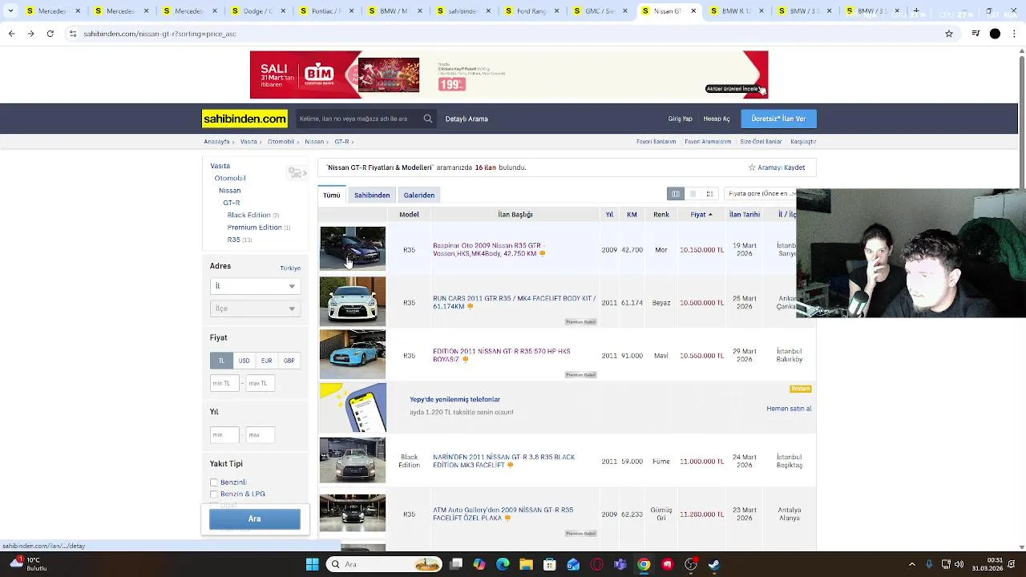Switch to the Tümü listings tab

[332, 195]
